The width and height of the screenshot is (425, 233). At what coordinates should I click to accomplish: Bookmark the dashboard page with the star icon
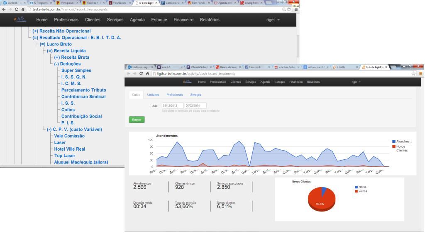(x=413, y=74)
